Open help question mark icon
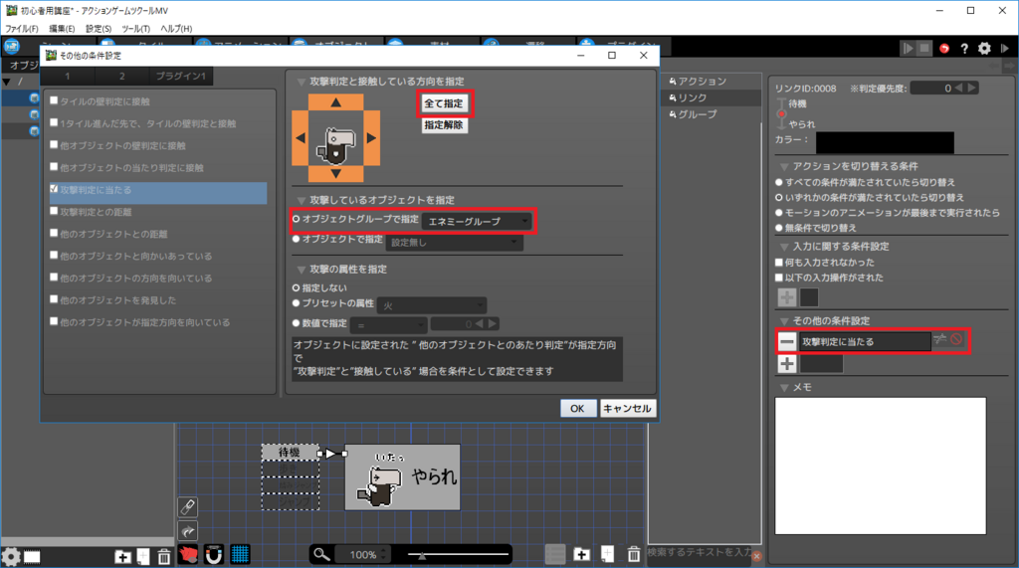Image resolution: width=1019 pixels, height=568 pixels. coord(964,48)
